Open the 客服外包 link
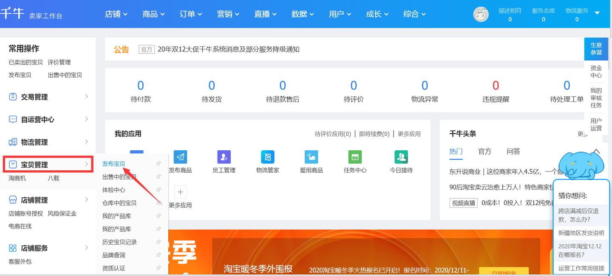This screenshot has width=612, height=276. point(20,261)
